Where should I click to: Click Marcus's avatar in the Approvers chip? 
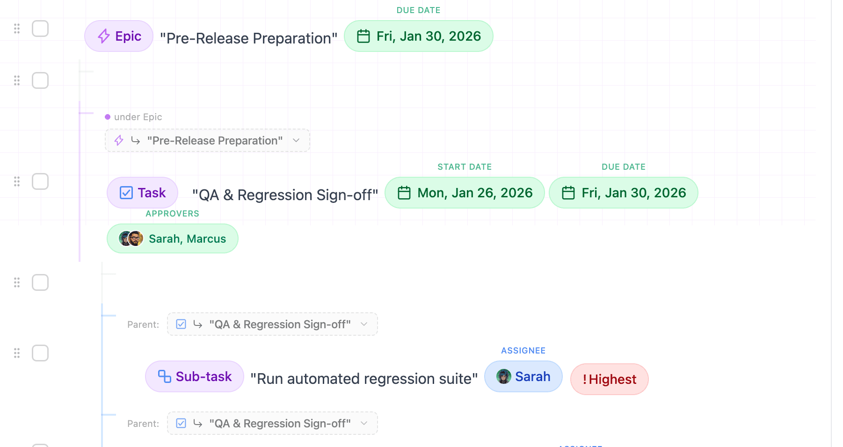(x=137, y=238)
